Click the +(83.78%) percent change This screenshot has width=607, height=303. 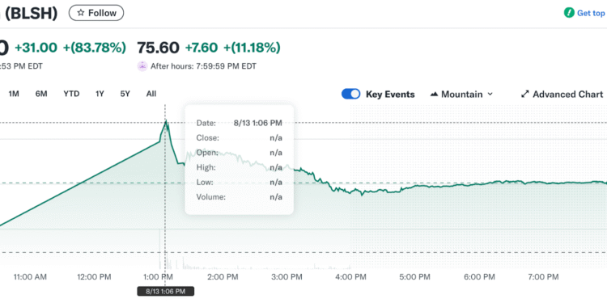click(95, 48)
